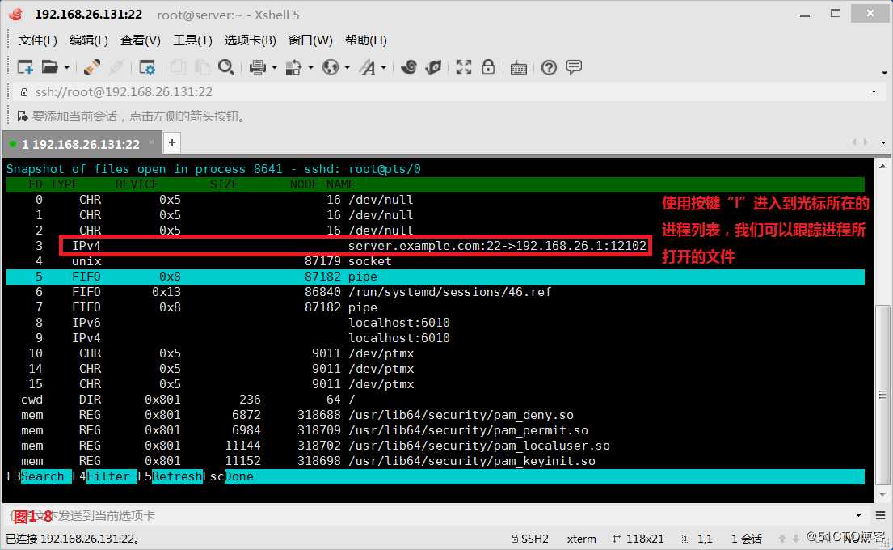Click the greyed Disconnect icon

116,67
